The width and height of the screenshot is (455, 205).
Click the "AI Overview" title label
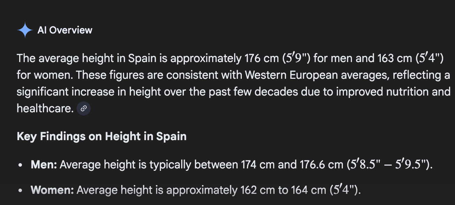tap(65, 30)
